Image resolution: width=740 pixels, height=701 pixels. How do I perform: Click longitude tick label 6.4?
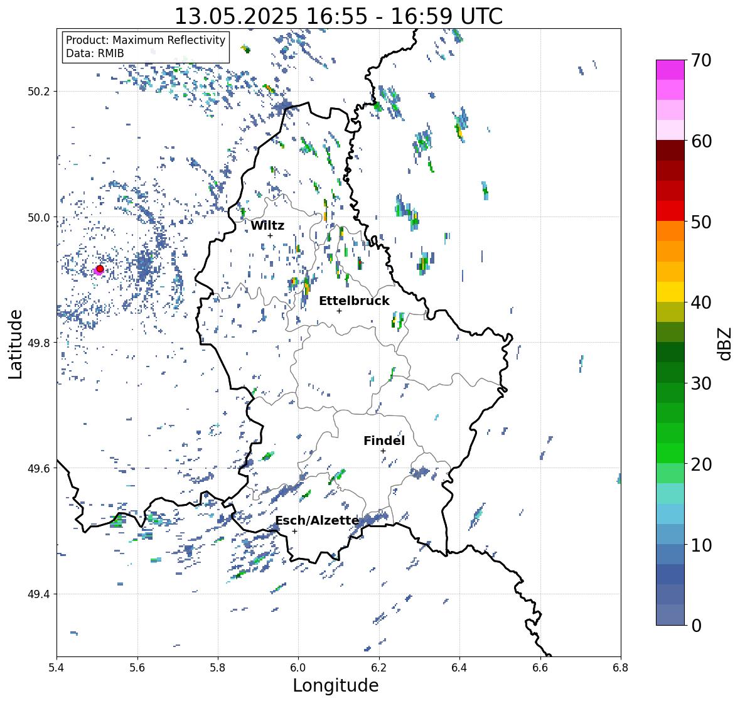pyautogui.click(x=459, y=668)
